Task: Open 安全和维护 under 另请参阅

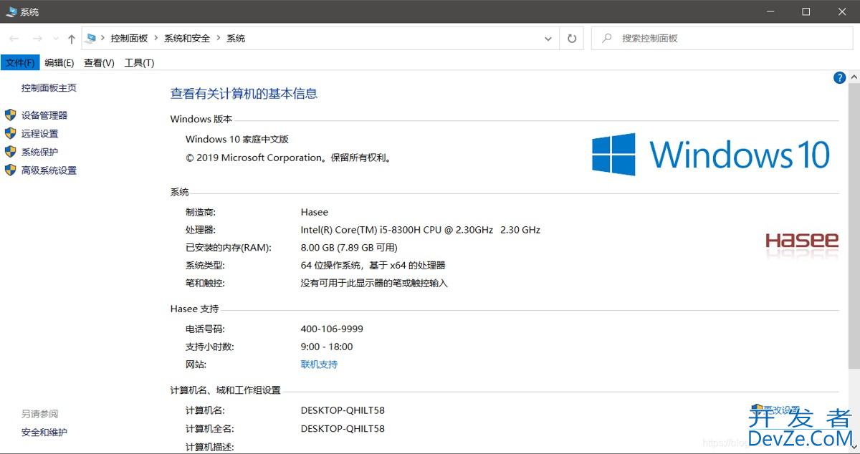Action: (x=44, y=433)
